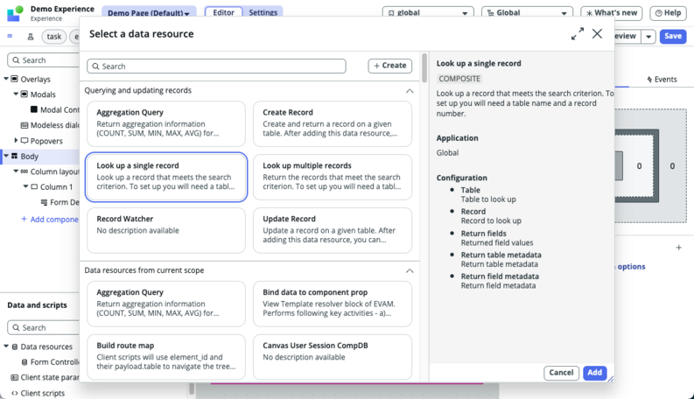Open the Help button
The width and height of the screenshot is (694, 399).
point(668,13)
